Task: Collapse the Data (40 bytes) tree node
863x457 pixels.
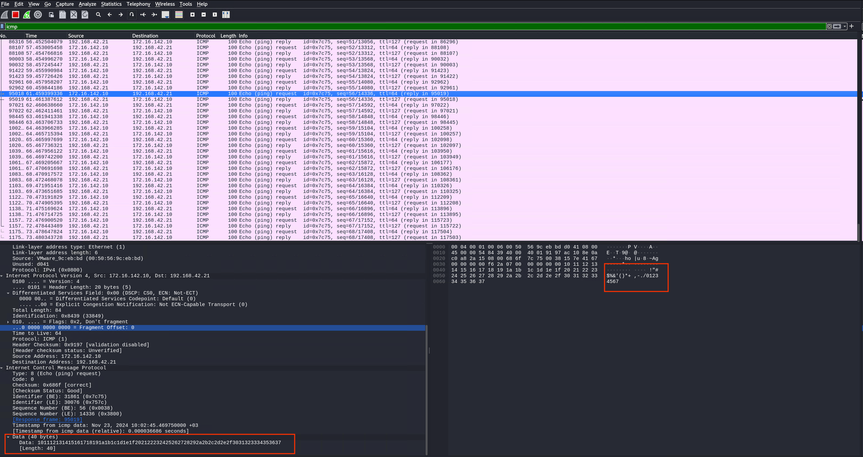Action: point(8,437)
